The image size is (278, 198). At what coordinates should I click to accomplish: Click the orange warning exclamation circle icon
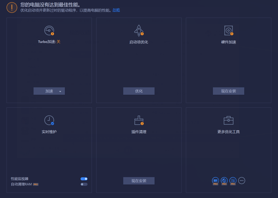click(x=12, y=7)
